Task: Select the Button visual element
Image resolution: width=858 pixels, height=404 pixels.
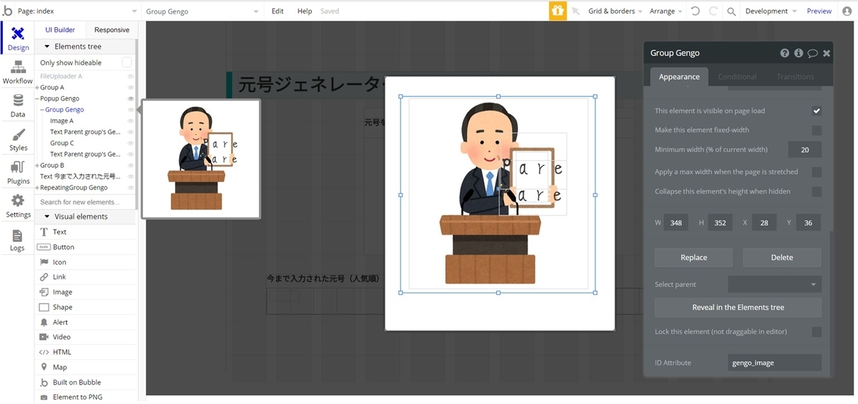Action: 85,247
